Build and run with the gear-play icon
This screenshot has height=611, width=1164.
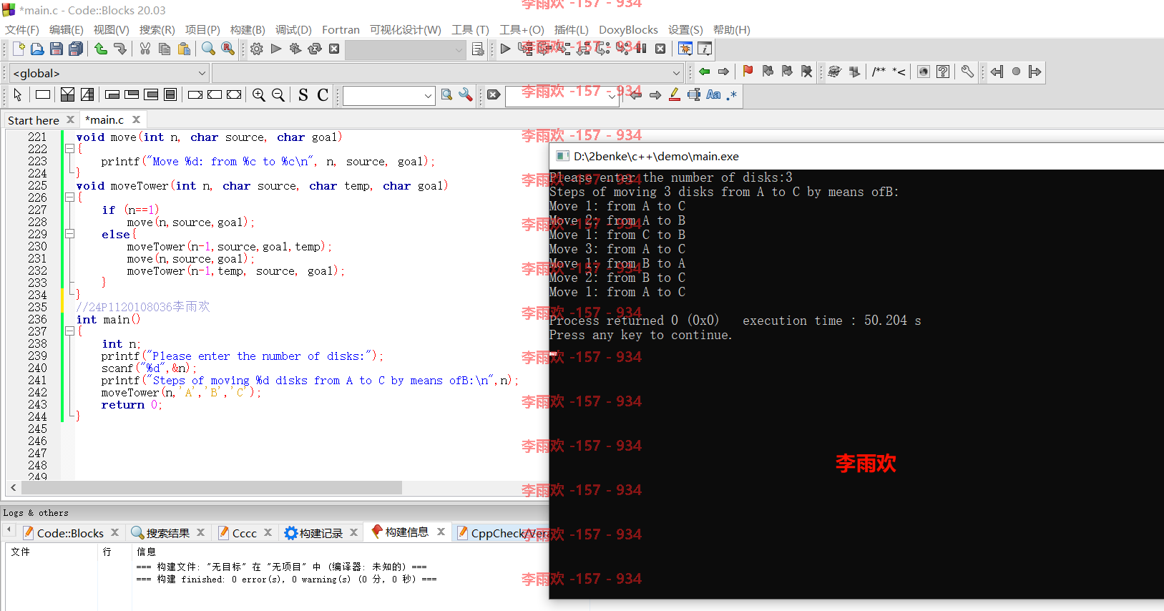coord(295,49)
